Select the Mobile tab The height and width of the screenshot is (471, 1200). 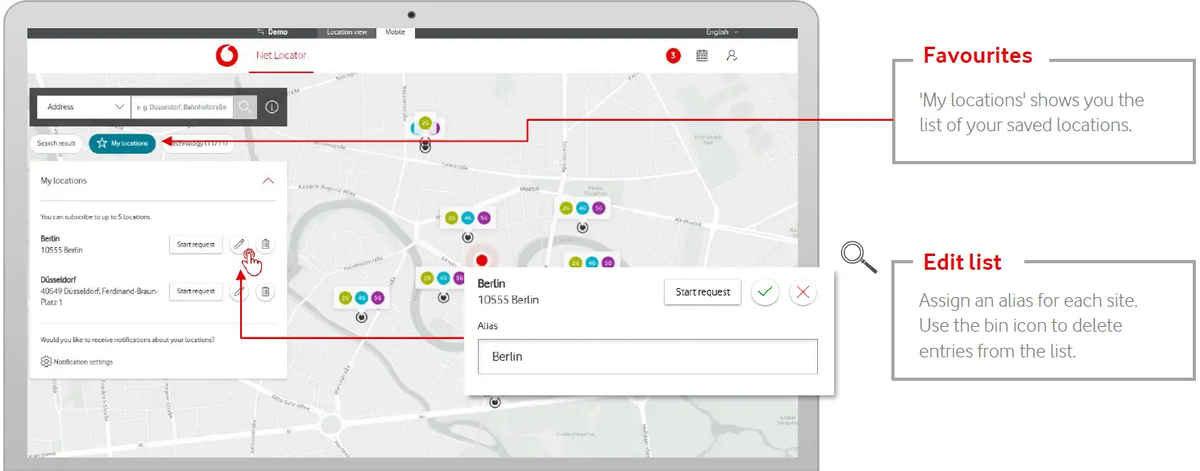(395, 32)
